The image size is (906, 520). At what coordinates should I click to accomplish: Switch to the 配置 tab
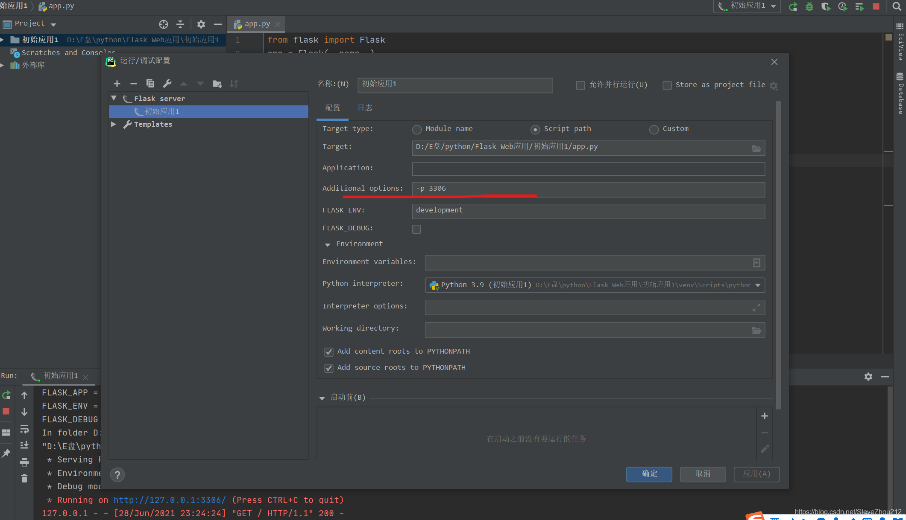click(x=332, y=108)
